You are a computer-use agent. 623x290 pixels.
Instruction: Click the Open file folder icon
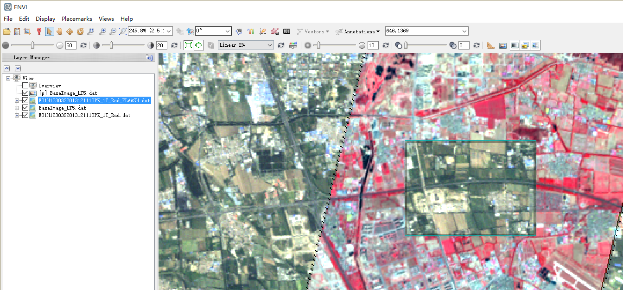(6, 31)
